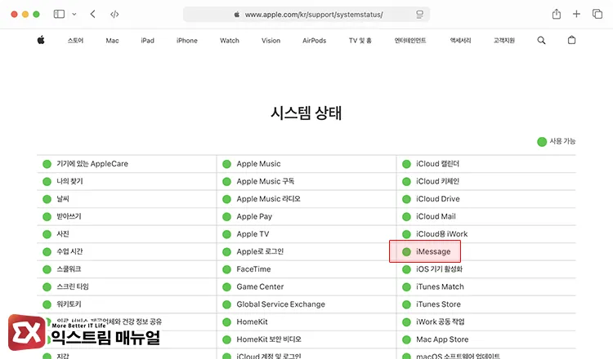This screenshot has height=359, width=613.
Task: Click the Apple Music status entry
Action: point(258,164)
